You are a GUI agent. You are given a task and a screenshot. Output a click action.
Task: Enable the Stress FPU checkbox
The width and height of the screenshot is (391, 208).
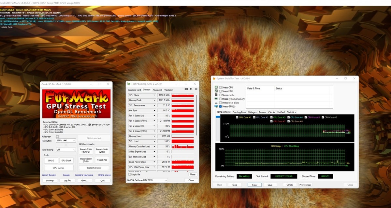coord(221,91)
